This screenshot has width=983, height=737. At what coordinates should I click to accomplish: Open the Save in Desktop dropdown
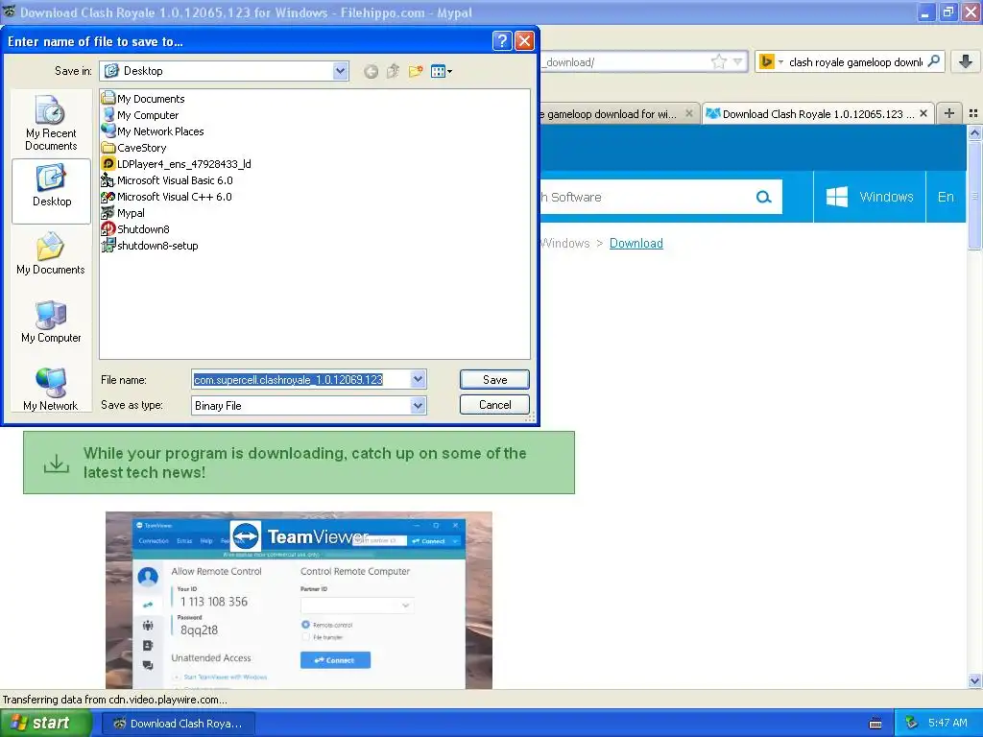pyautogui.click(x=341, y=71)
